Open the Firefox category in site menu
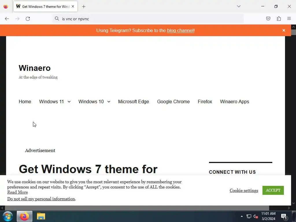296x222 pixels. click(205, 101)
